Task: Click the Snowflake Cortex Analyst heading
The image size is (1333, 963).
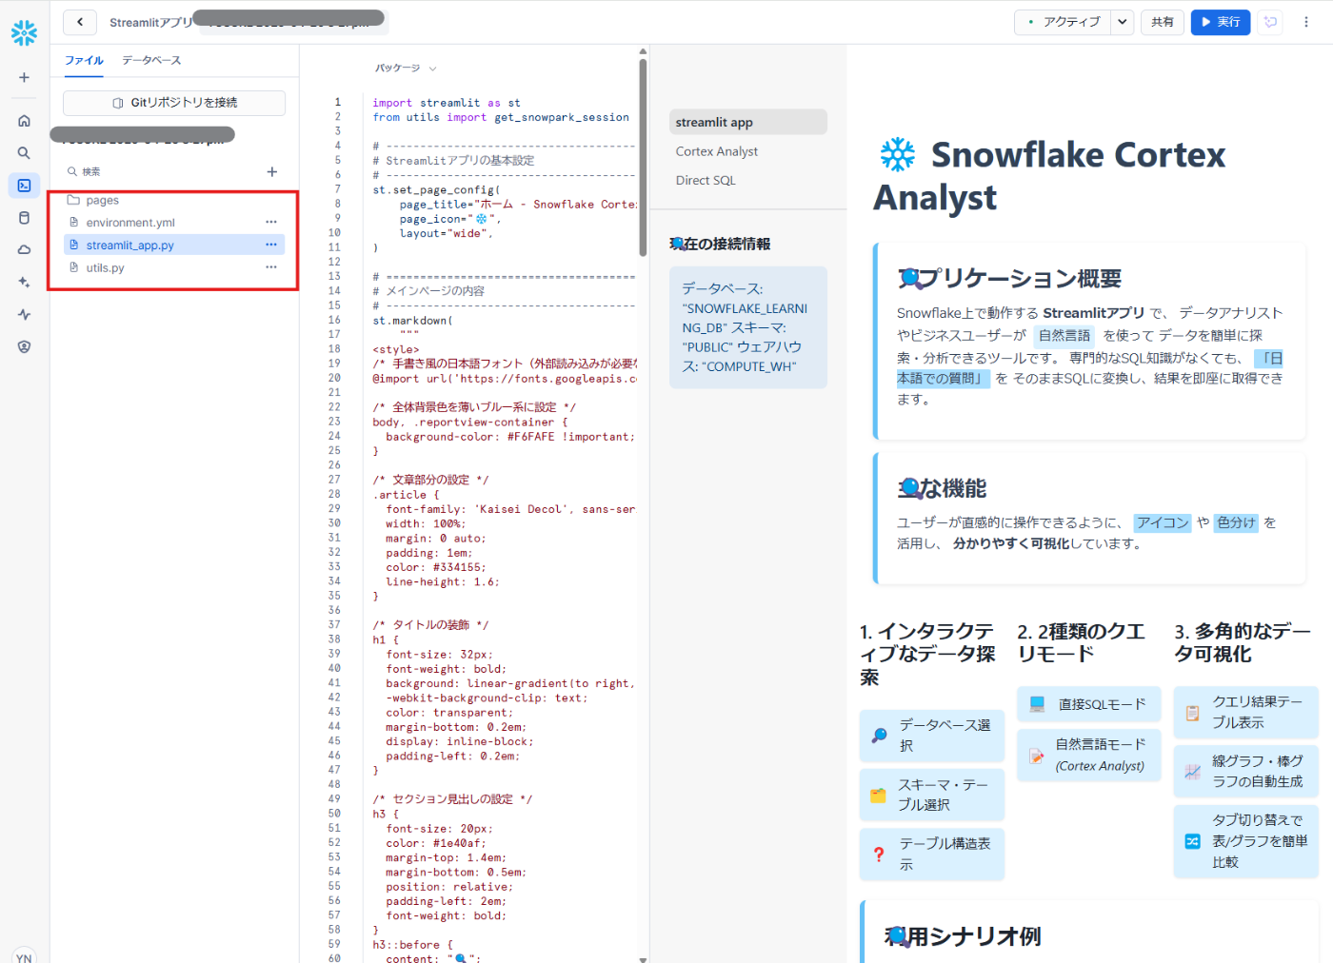Action: tap(1049, 176)
